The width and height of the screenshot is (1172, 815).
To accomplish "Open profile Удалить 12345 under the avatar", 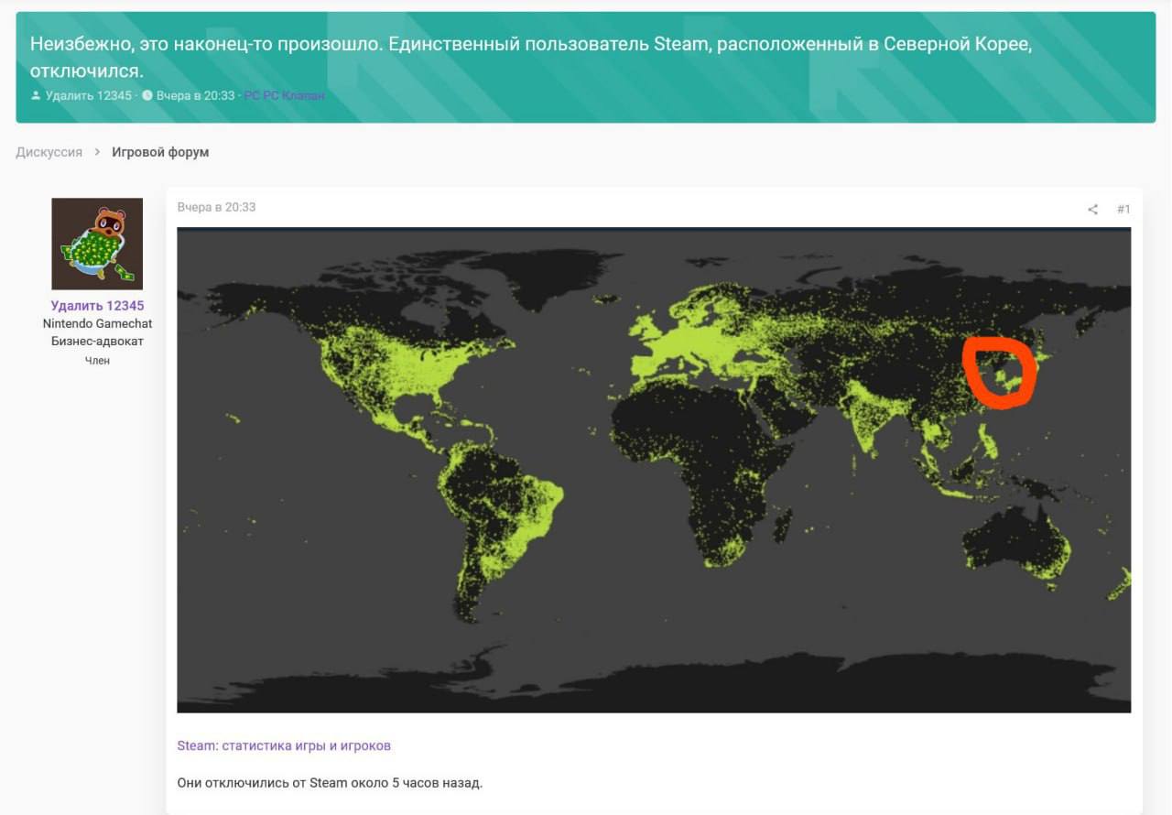I will pyautogui.click(x=97, y=306).
